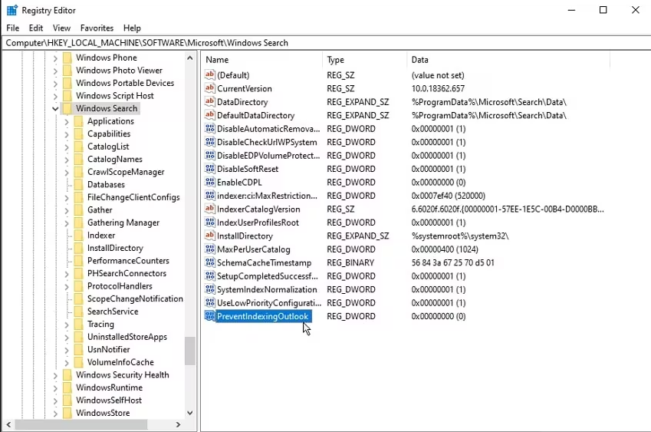Screen dimensions: 651x432
Task: Click the folder icon of SearchService subkey
Action: point(78,312)
